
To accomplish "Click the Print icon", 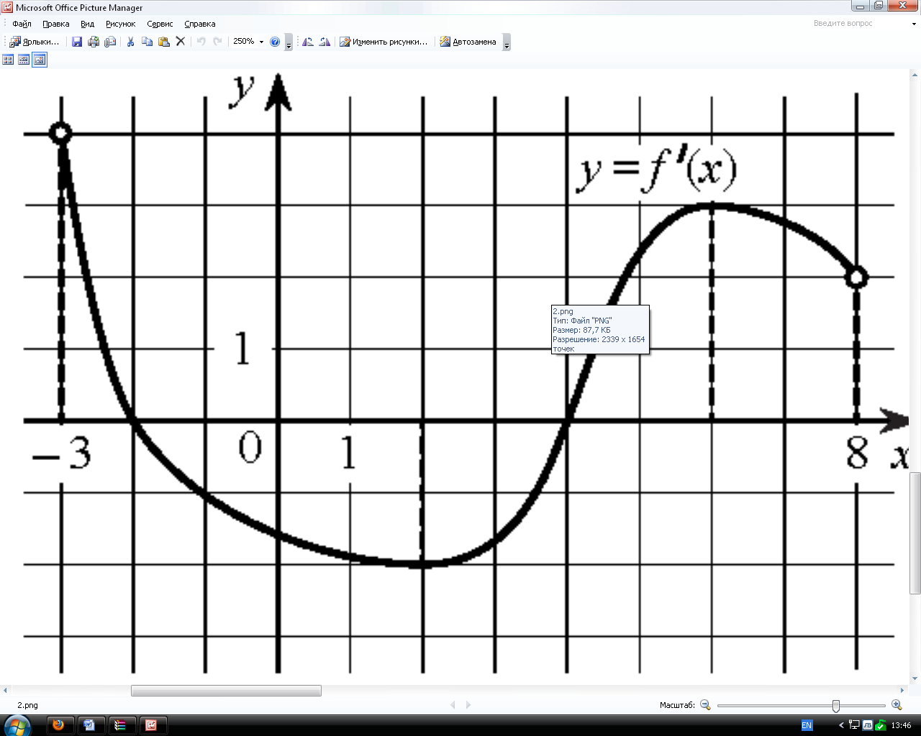I will [x=94, y=42].
